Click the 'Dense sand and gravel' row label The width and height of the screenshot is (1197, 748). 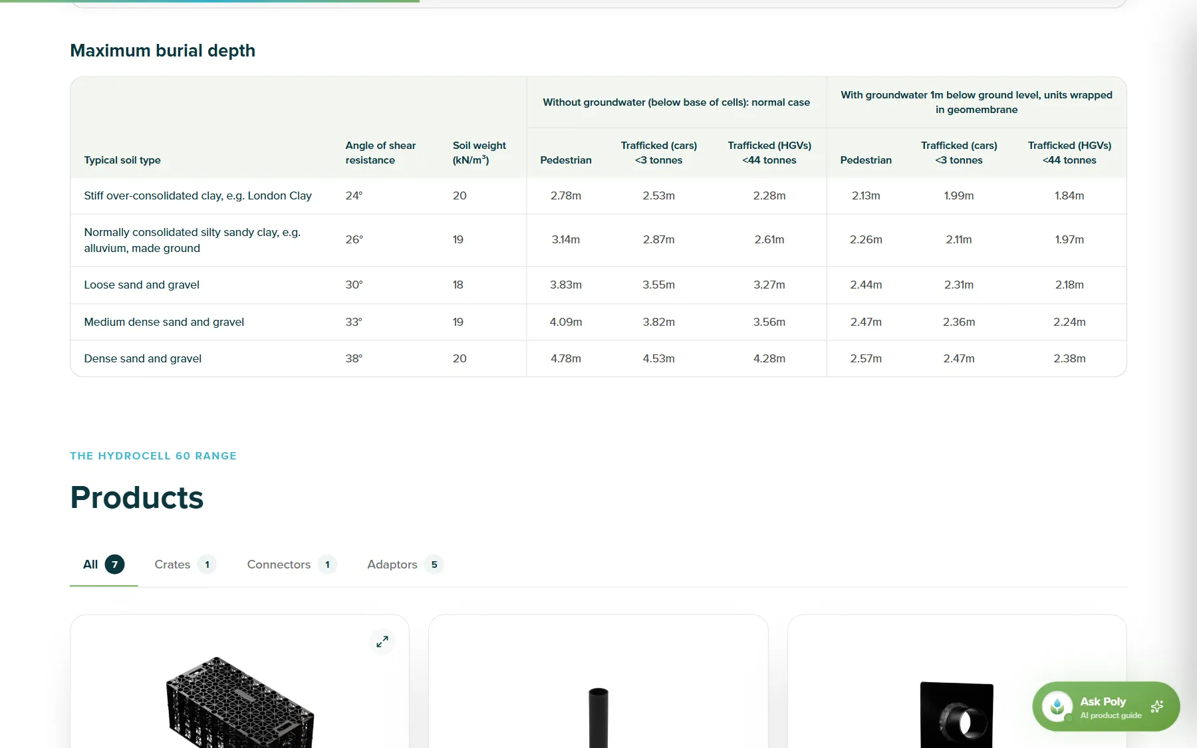click(x=142, y=358)
